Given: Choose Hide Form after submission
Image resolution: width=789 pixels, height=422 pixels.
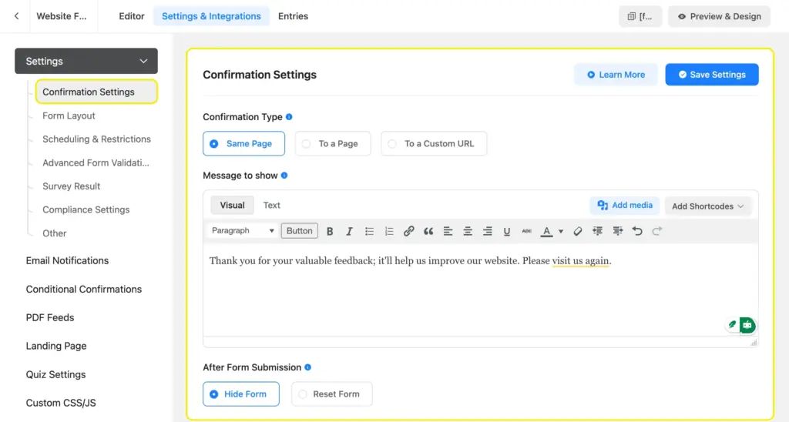Looking at the screenshot, I should click(x=241, y=394).
